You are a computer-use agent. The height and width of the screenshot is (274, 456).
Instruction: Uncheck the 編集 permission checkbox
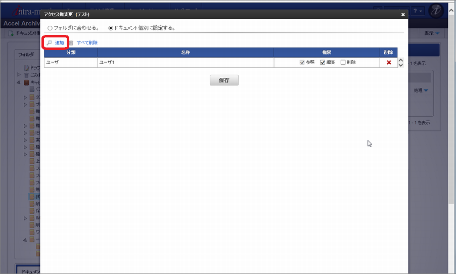coord(322,62)
